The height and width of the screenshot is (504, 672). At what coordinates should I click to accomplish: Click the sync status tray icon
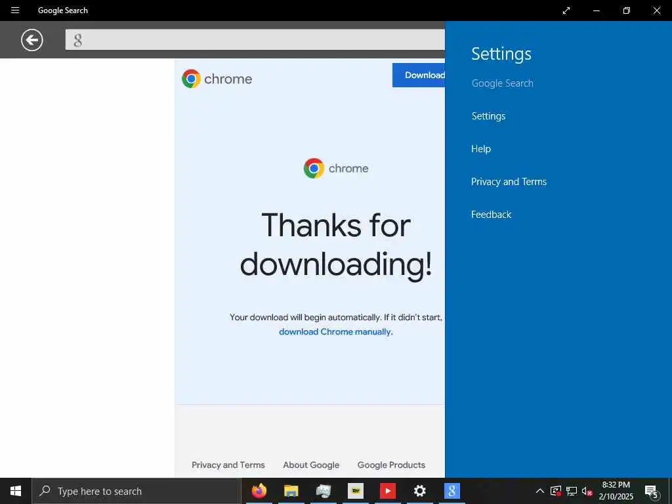[556, 491]
